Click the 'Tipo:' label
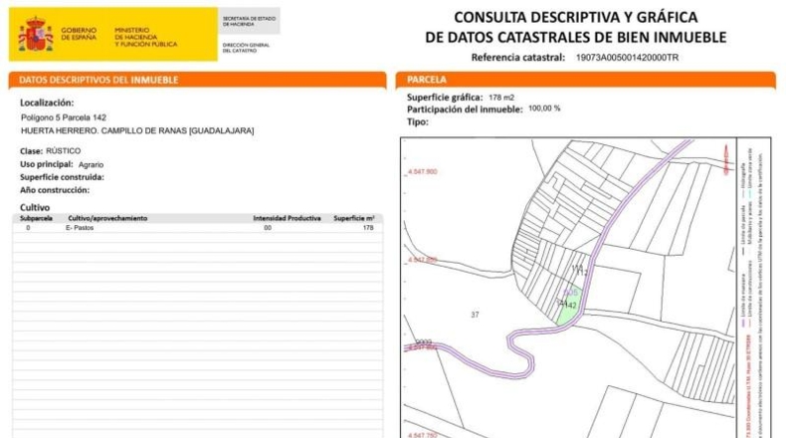The image size is (786, 438). (x=418, y=121)
